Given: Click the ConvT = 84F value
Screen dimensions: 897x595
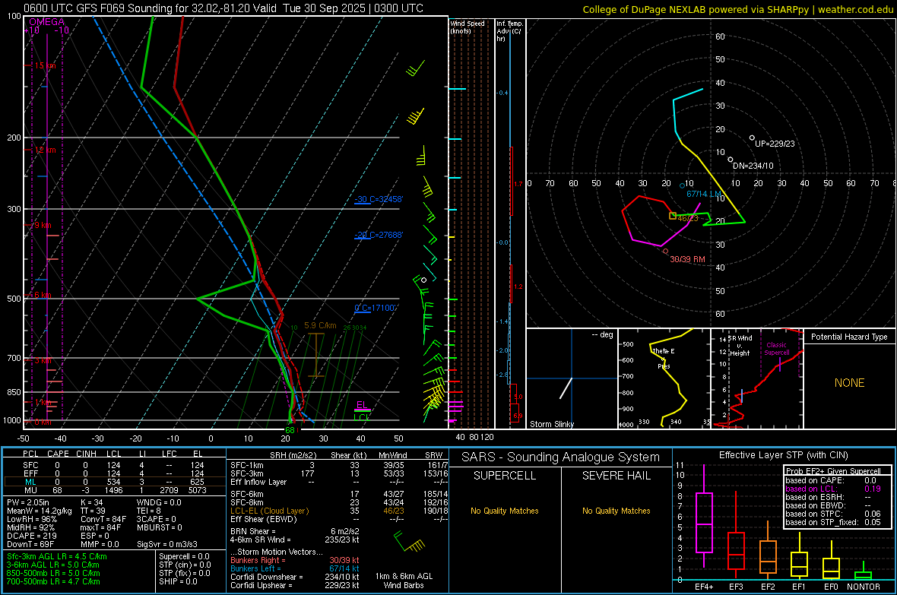Looking at the screenshot, I should (103, 519).
